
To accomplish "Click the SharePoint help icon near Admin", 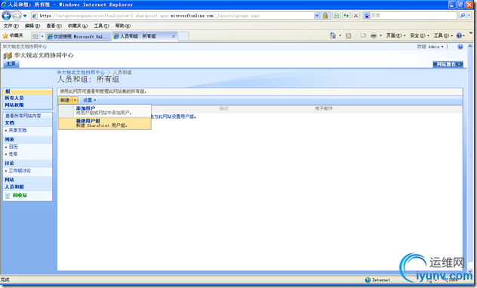I will click(x=460, y=47).
